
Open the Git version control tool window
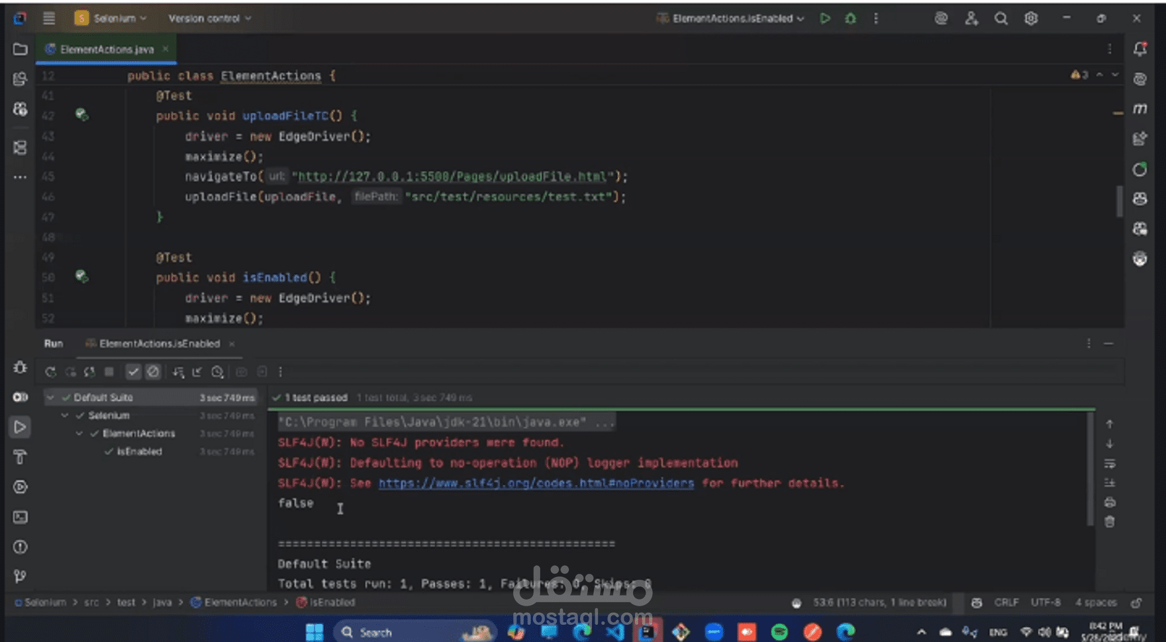click(20, 576)
